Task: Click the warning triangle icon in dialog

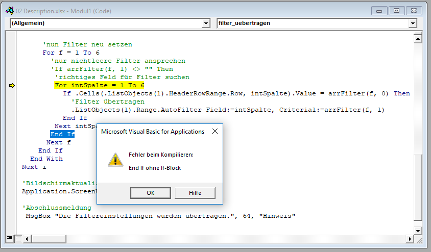Action: pos(115,160)
